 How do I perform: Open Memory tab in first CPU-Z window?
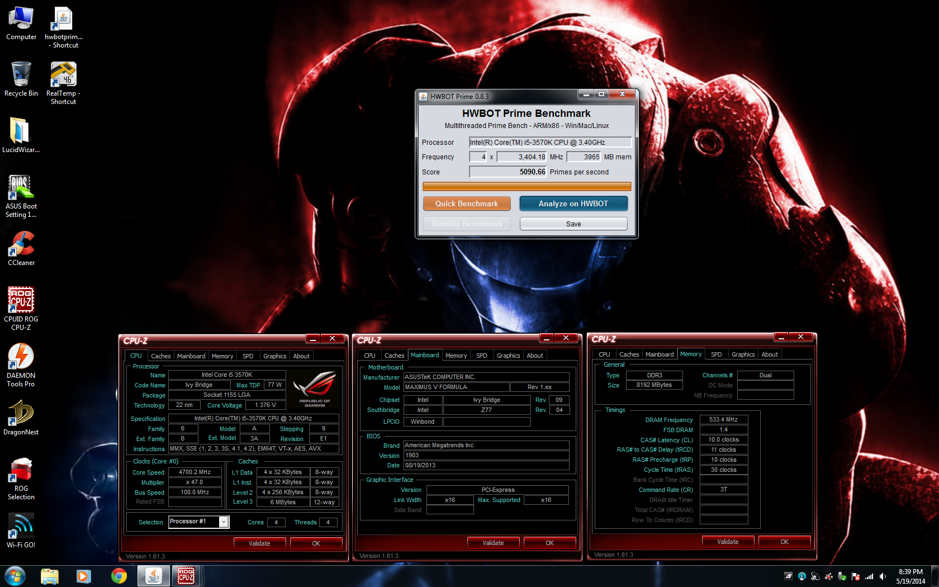coord(222,356)
